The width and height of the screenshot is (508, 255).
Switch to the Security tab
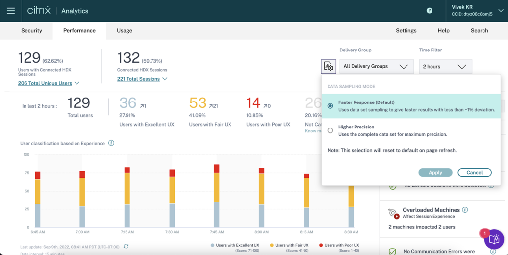click(x=31, y=30)
